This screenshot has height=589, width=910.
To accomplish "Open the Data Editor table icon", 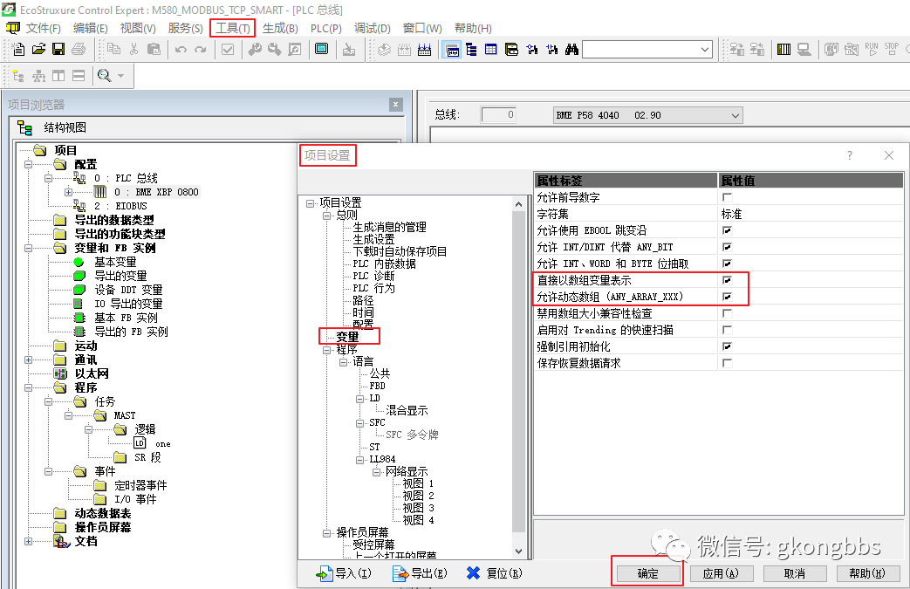I will [491, 50].
